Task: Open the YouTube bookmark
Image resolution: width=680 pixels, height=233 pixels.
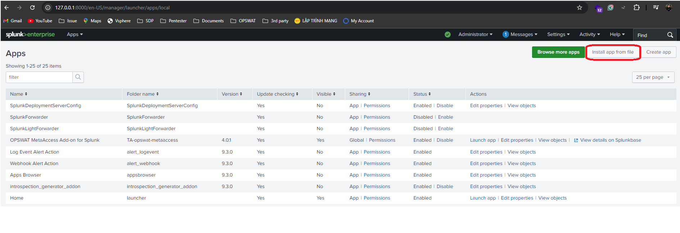Action: 40,21
